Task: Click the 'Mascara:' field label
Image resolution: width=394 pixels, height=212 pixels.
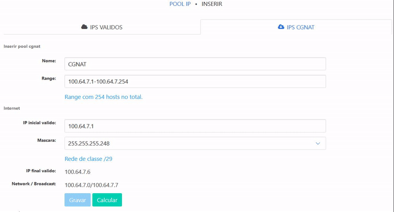Action: tap(46, 140)
